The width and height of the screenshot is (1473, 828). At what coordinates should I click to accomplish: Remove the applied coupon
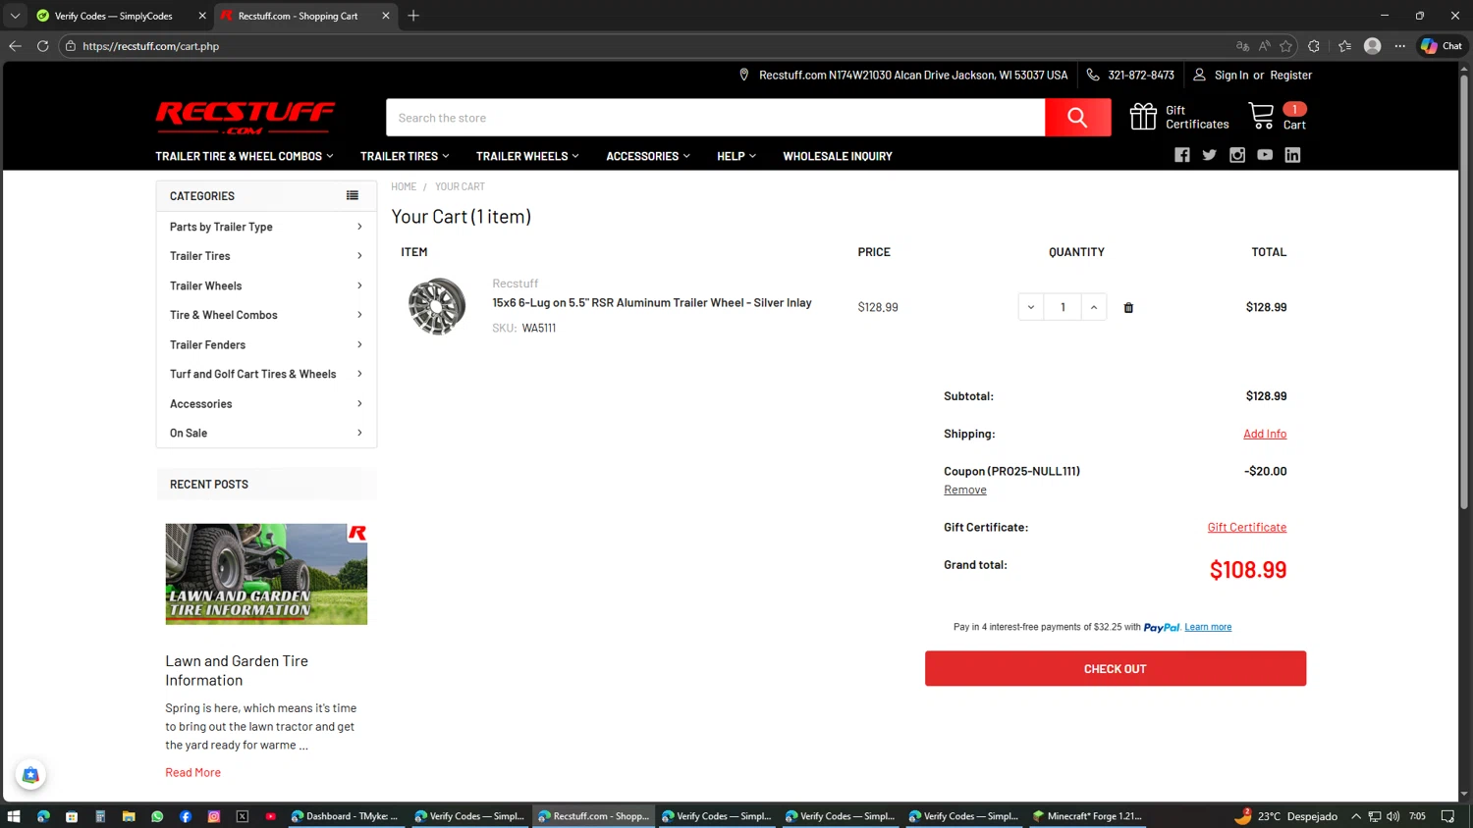pyautogui.click(x=965, y=490)
